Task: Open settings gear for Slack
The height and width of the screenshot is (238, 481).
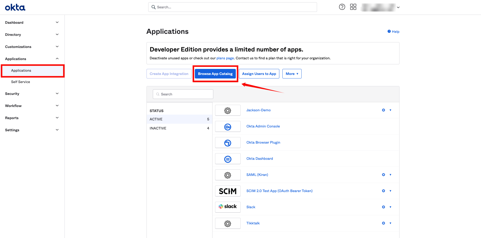Action: (383, 207)
